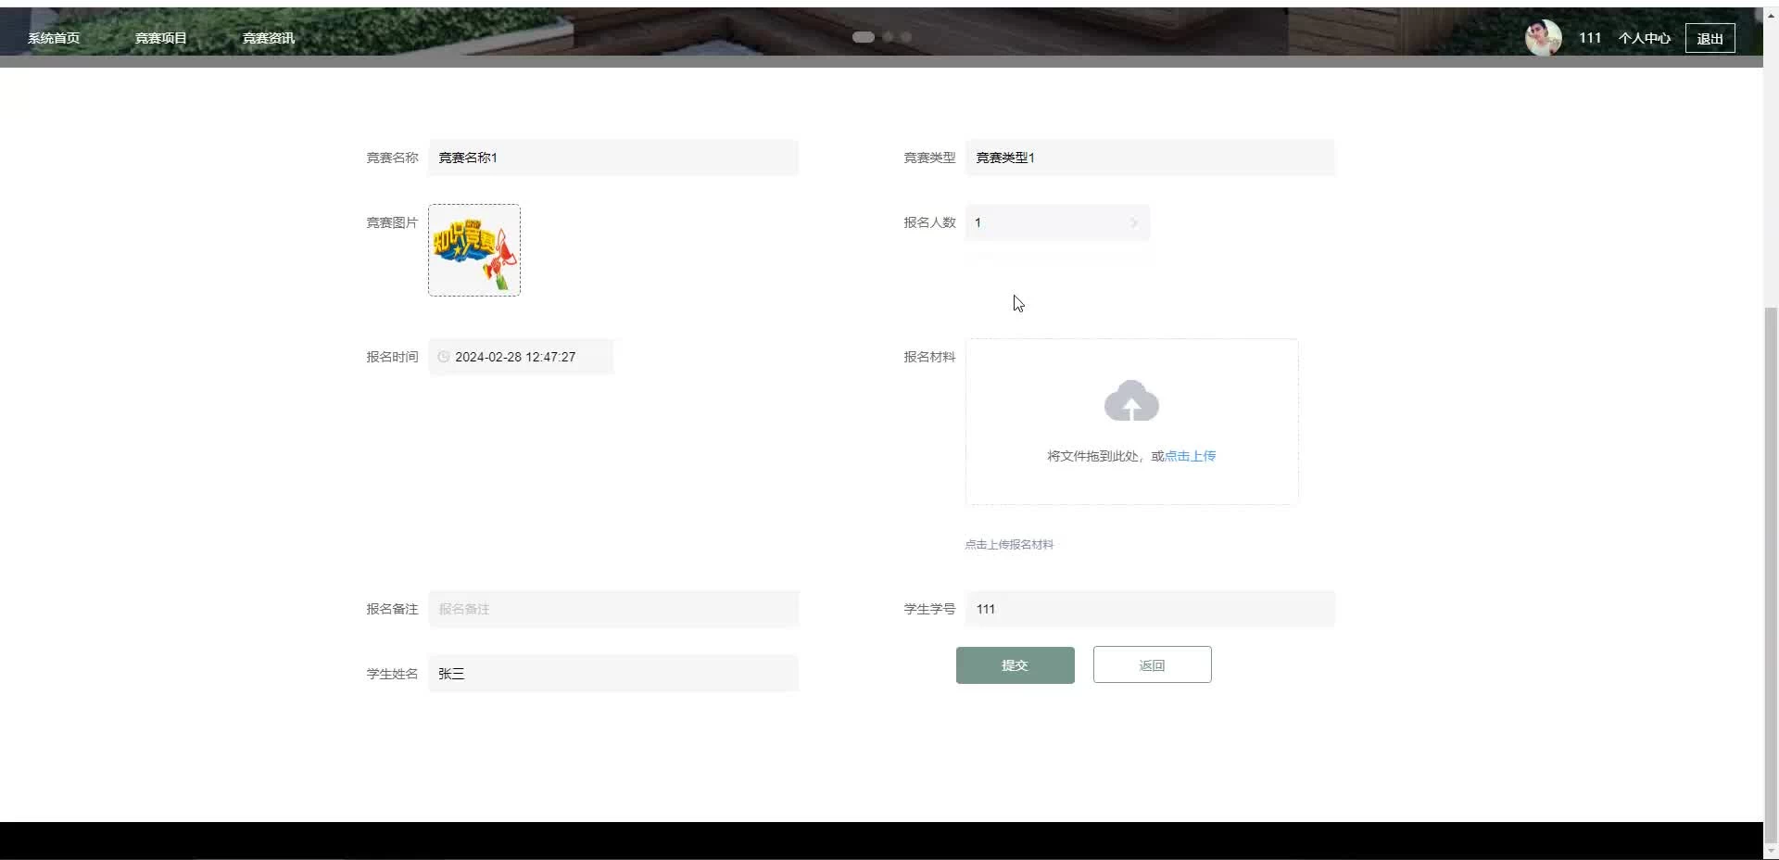Viewport: 1779px width, 860px height.
Task: Focus the 学生学号 input field
Action: click(x=1150, y=609)
